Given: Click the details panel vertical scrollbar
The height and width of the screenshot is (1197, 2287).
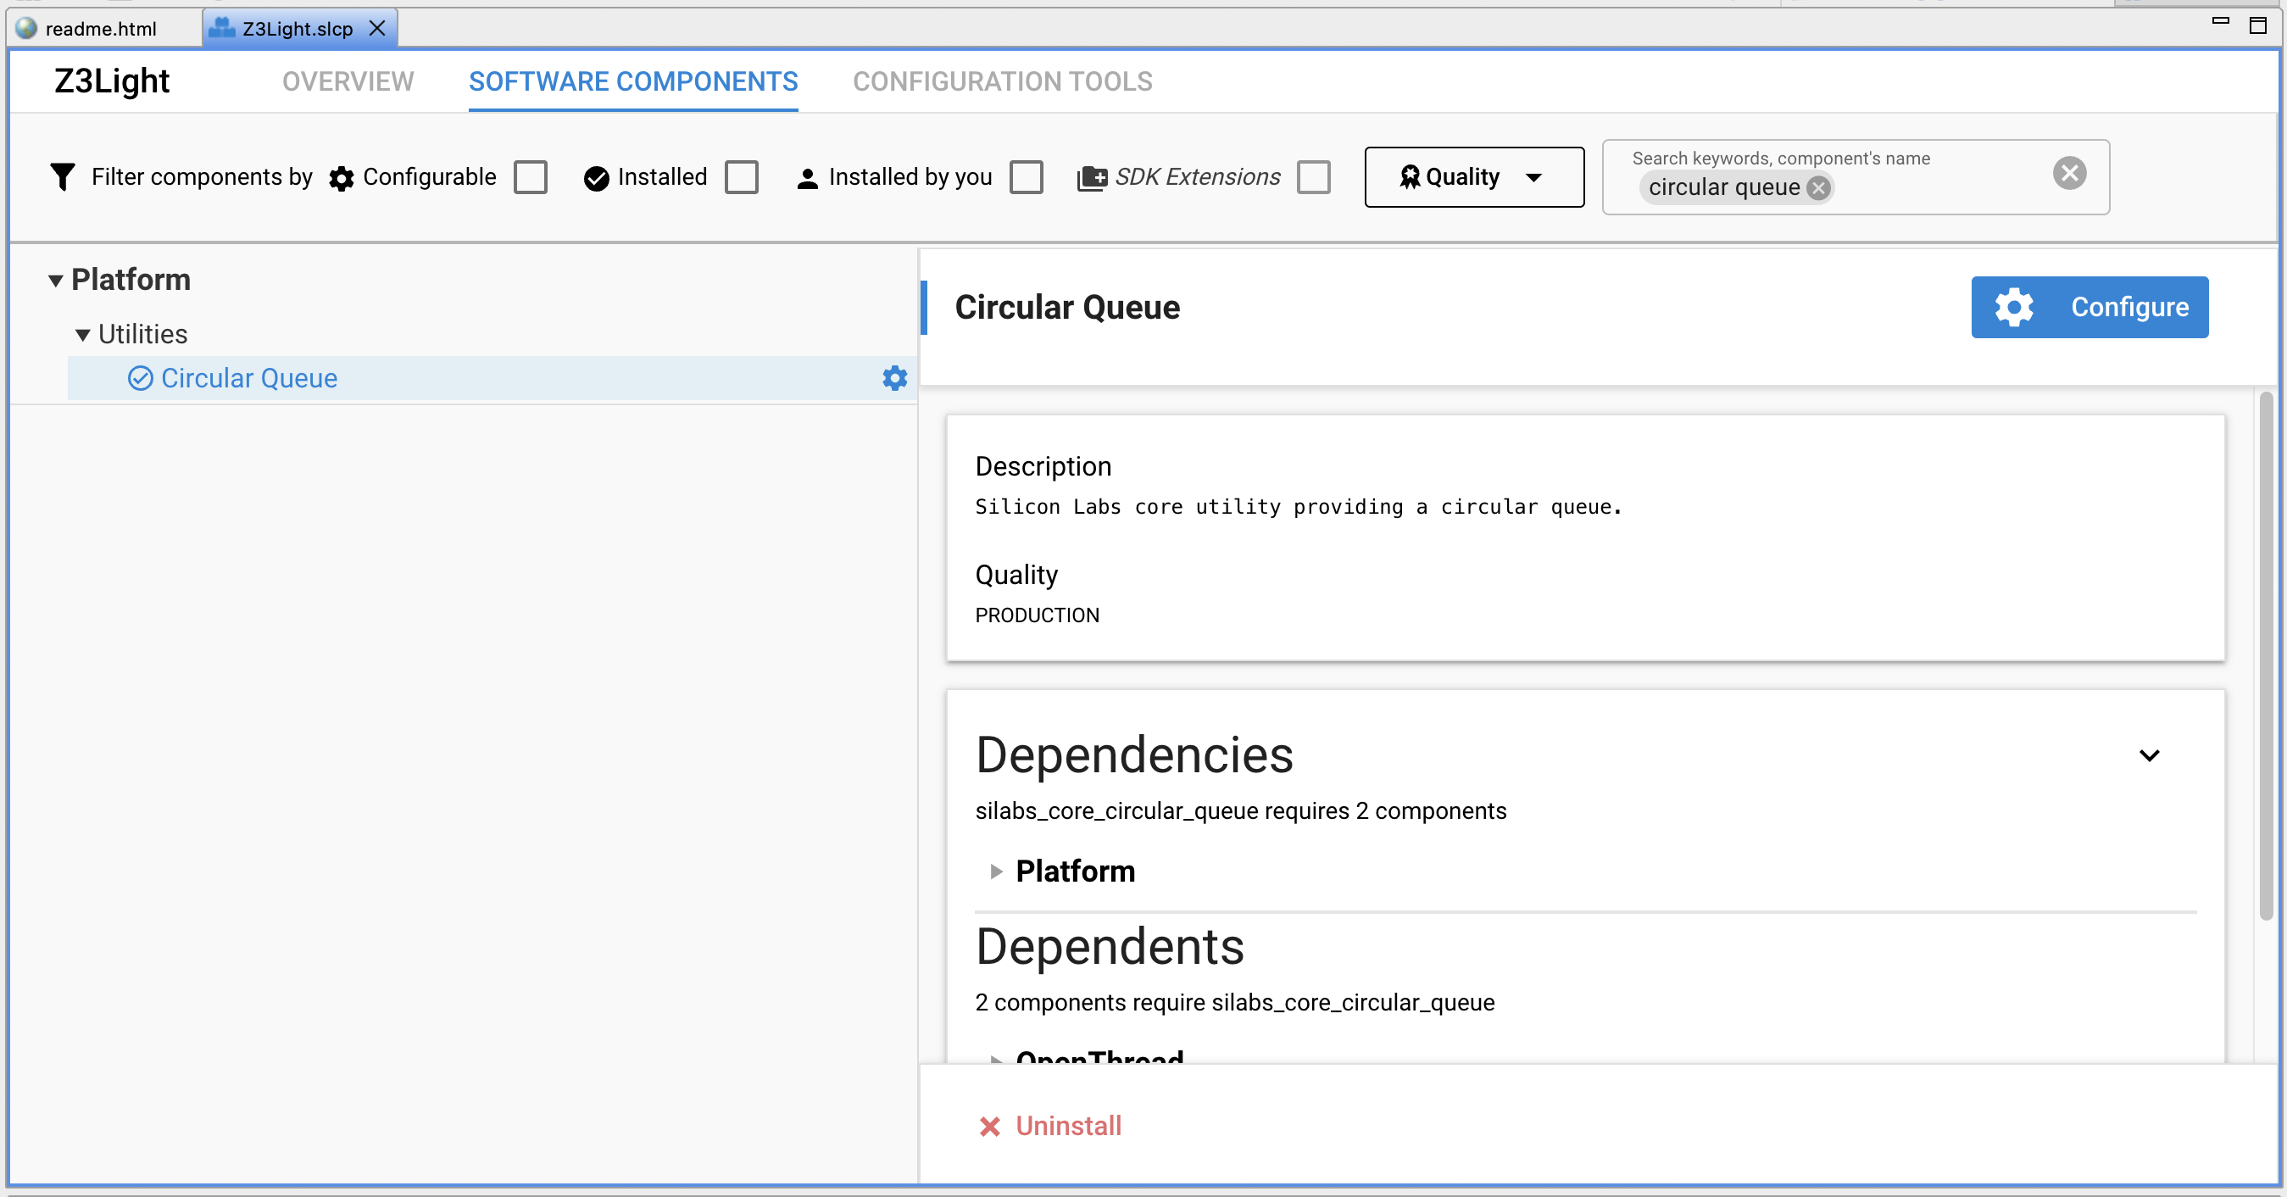Looking at the screenshot, I should coord(2265,657).
